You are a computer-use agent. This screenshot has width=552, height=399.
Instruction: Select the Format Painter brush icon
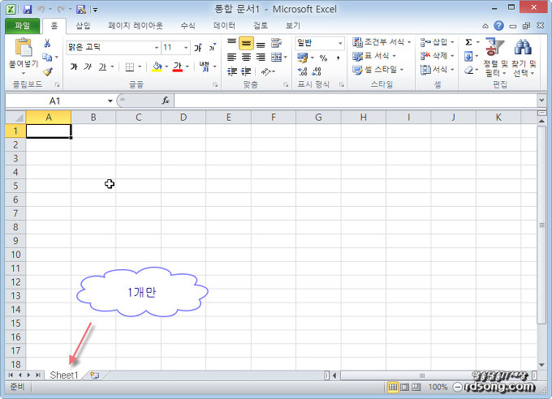[47, 72]
